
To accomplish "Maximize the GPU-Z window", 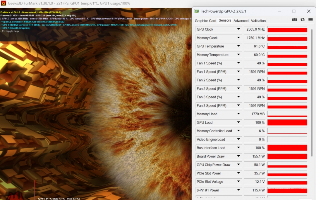I will pos(294,11).
